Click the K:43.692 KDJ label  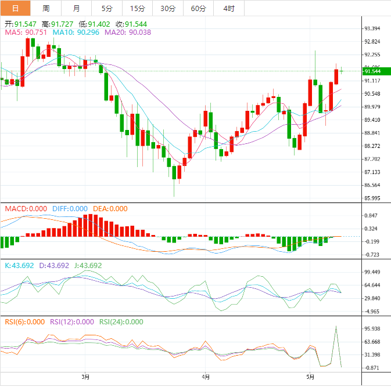[x=19, y=266]
